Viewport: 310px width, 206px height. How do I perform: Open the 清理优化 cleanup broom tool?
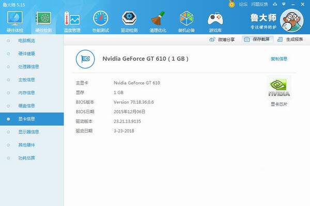tap(158, 22)
